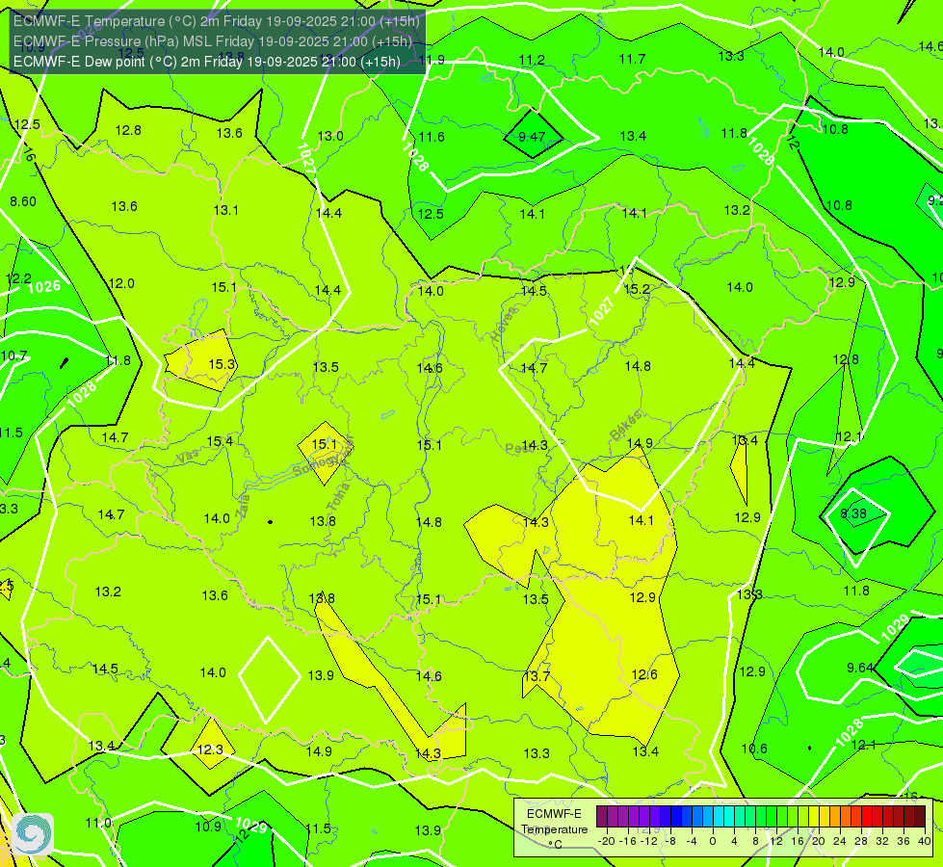Screen dimensions: 943x867
Task: Click the 11.7 temperature value
Action: [x=632, y=59]
